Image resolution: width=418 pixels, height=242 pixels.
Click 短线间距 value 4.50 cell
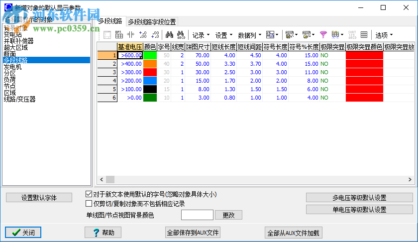(249, 55)
